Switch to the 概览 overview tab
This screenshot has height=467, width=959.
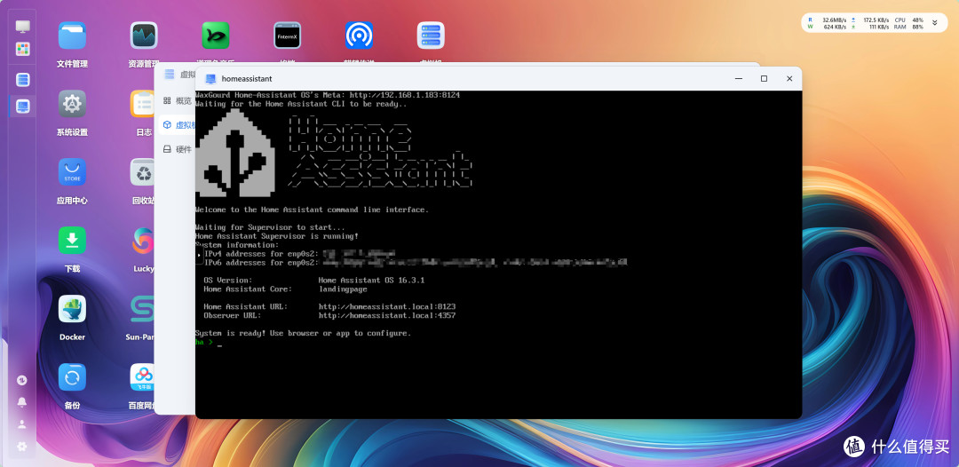[x=178, y=101]
